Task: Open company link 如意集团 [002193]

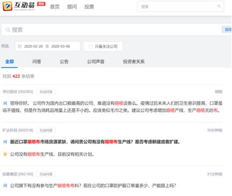Action: (x=18, y=174)
